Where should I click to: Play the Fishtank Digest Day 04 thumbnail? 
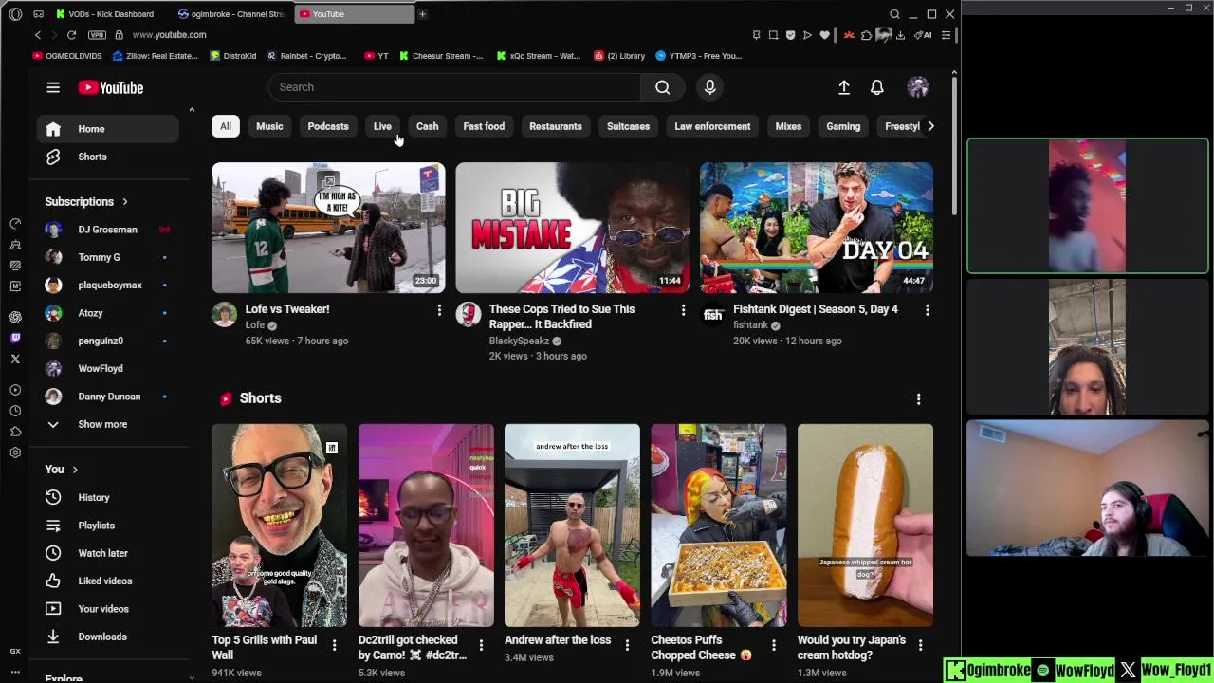(x=817, y=228)
